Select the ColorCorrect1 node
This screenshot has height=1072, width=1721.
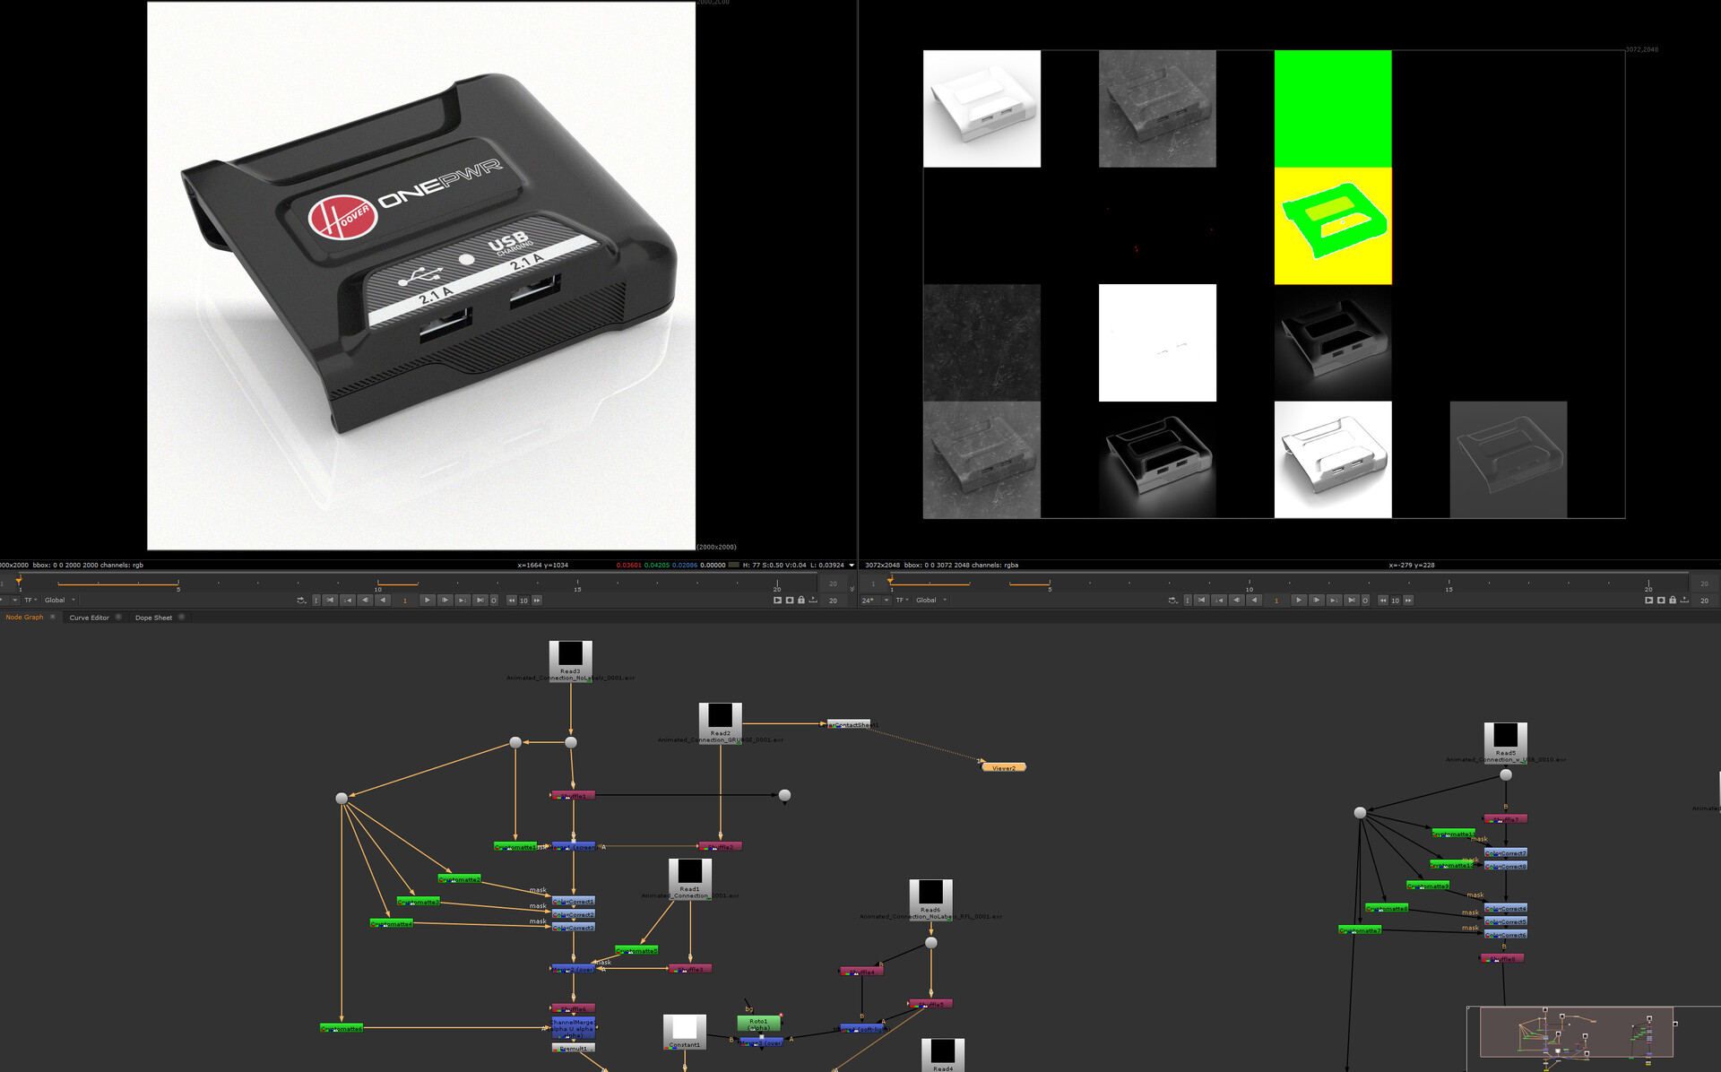(574, 901)
